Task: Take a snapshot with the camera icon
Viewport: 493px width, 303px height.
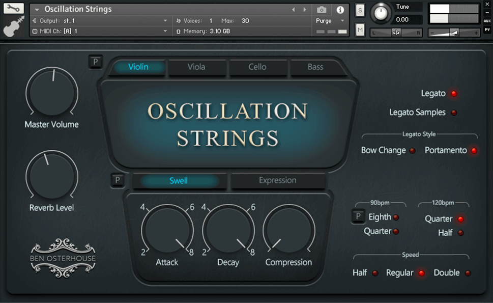Action: [322, 10]
